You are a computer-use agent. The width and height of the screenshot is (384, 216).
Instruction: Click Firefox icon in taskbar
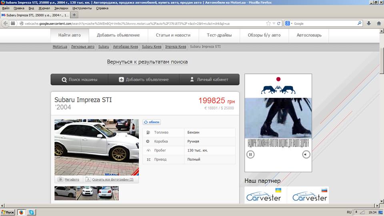pyautogui.click(x=21, y=212)
